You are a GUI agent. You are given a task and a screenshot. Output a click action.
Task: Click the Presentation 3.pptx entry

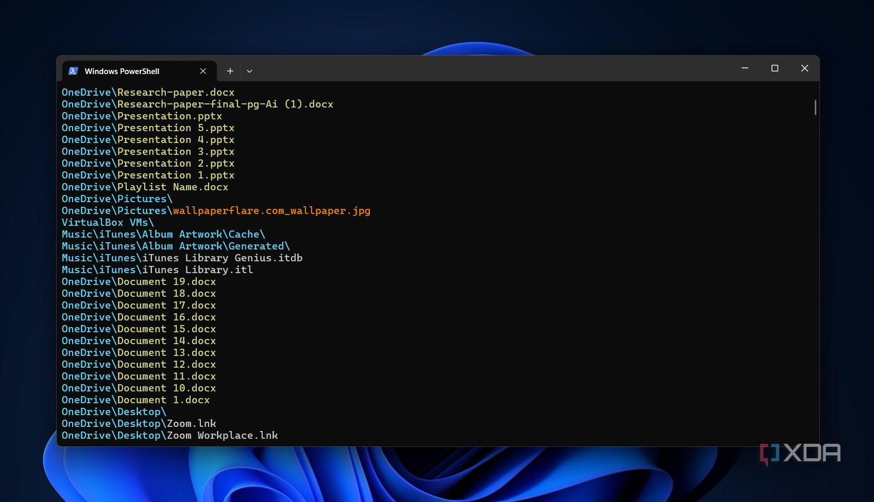148,151
